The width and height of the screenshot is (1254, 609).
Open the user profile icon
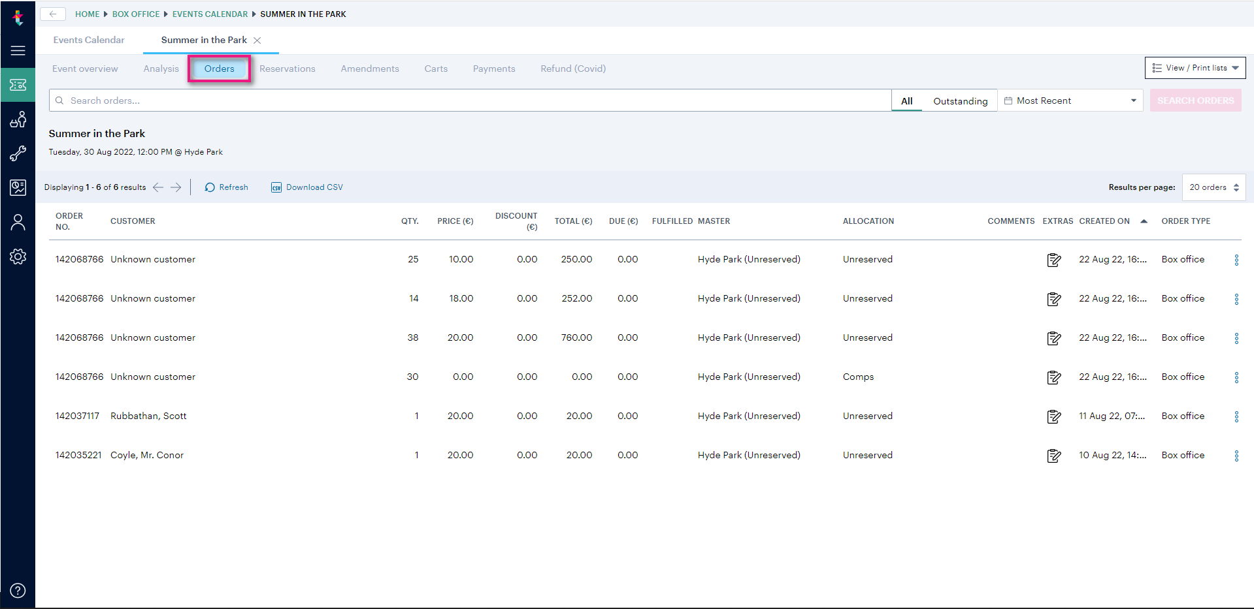tap(18, 222)
